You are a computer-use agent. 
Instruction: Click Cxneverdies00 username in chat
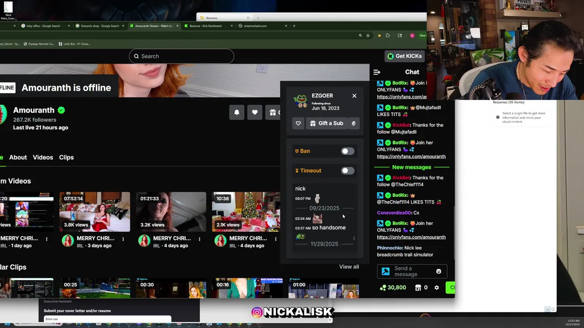point(394,213)
